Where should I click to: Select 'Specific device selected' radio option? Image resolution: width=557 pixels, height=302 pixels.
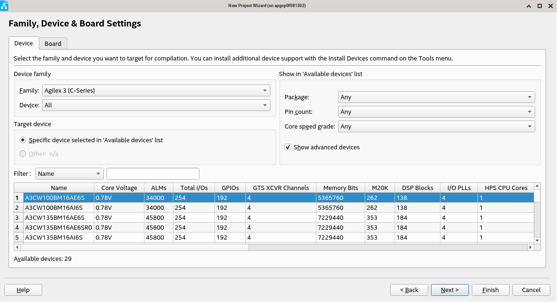tap(23, 140)
